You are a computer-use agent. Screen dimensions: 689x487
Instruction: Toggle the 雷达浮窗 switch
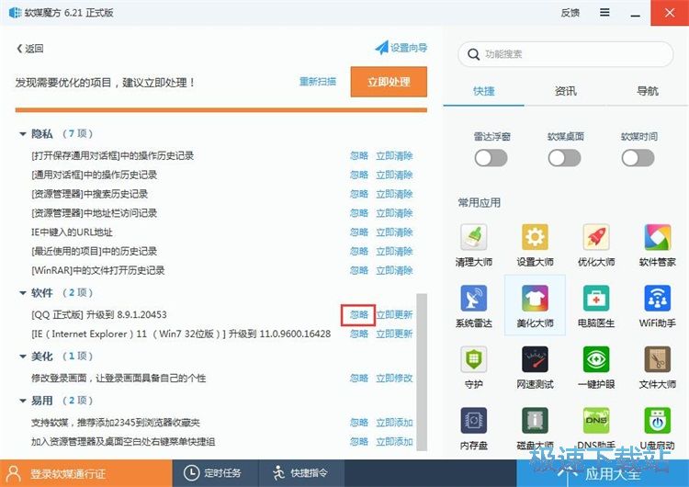coord(491,158)
